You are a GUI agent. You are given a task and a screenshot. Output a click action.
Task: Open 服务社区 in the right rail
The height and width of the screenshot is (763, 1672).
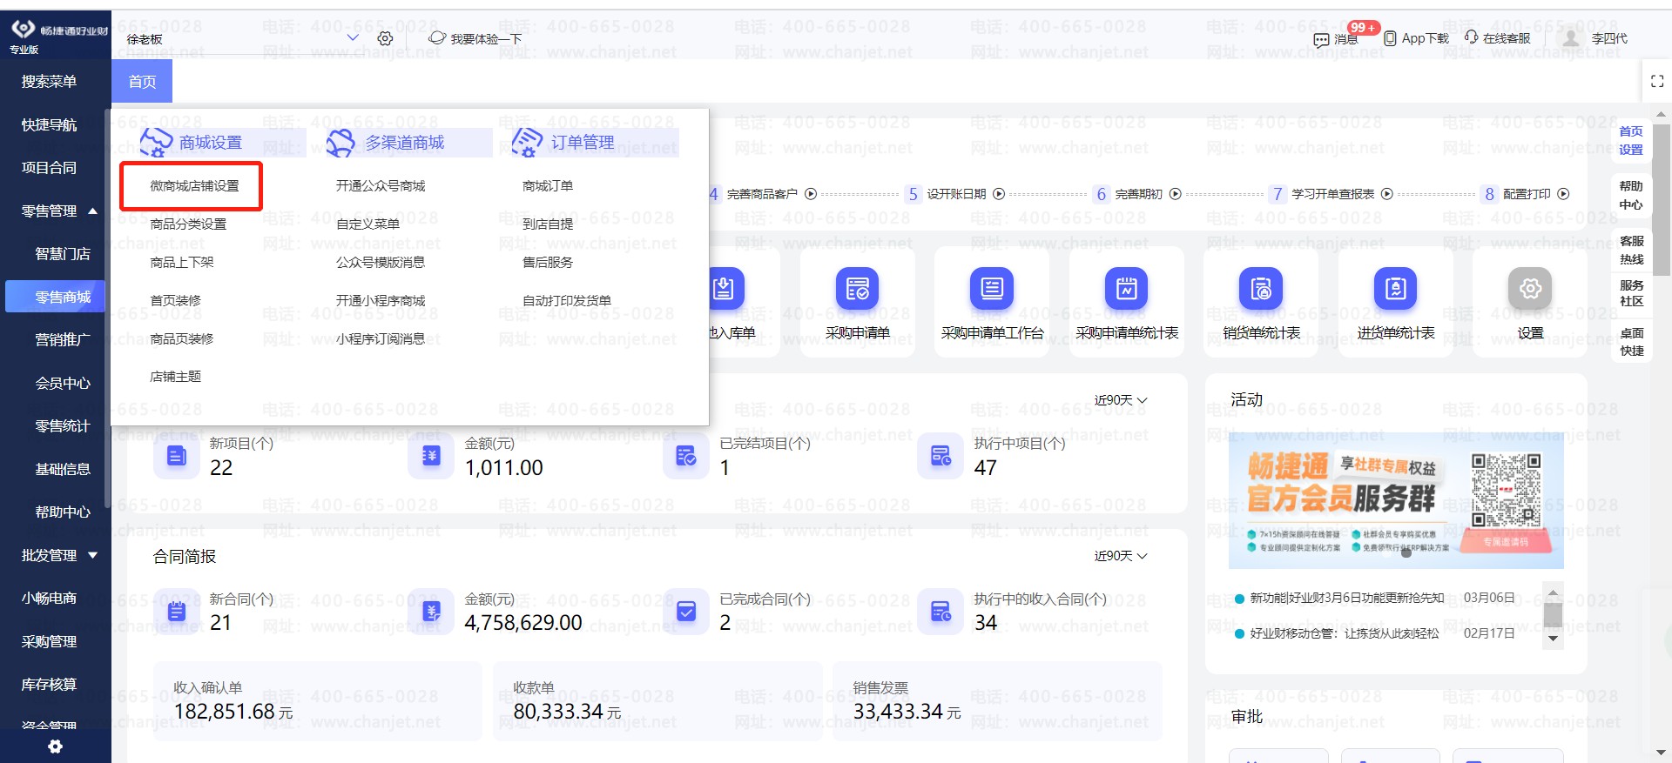pyautogui.click(x=1631, y=293)
